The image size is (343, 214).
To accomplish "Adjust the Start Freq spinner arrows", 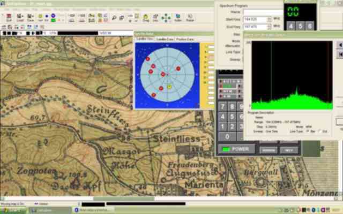I will click(x=269, y=19).
